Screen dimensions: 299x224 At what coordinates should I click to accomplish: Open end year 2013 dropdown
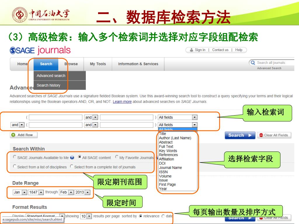[82, 192]
